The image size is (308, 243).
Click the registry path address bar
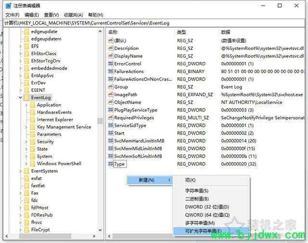coord(154,23)
